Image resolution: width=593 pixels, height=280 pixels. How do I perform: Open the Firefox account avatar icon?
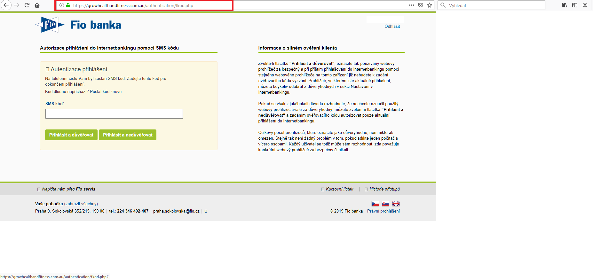(585, 5)
